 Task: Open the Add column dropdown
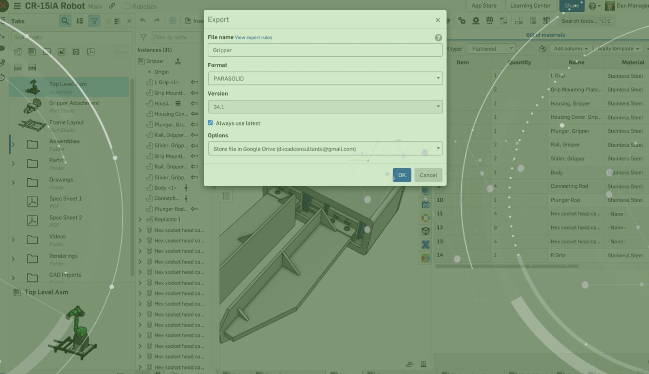(570, 49)
